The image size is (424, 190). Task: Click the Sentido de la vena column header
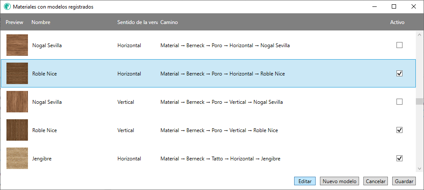click(x=138, y=22)
